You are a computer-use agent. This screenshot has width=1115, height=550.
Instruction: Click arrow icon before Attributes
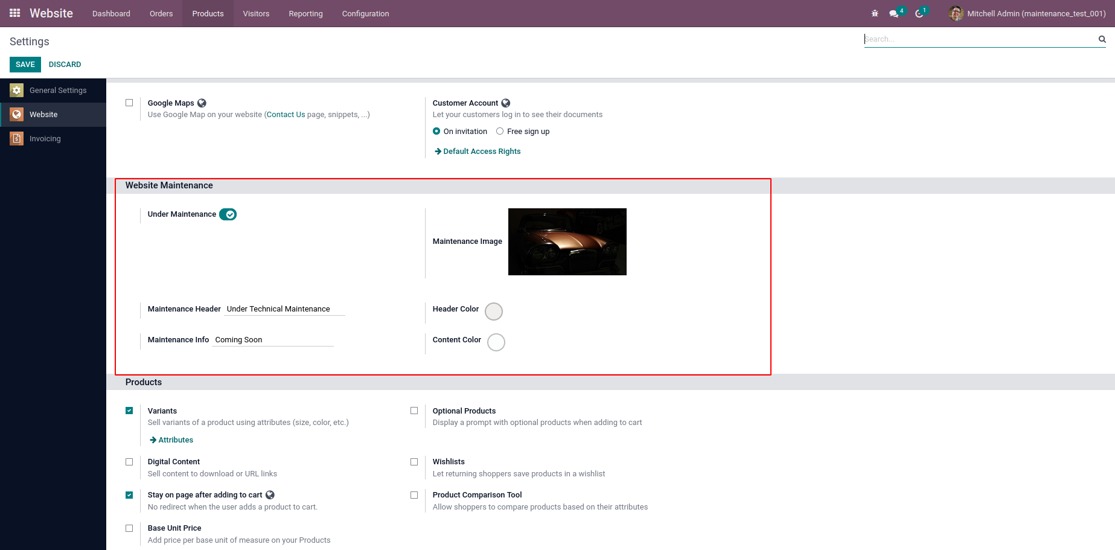pos(153,440)
